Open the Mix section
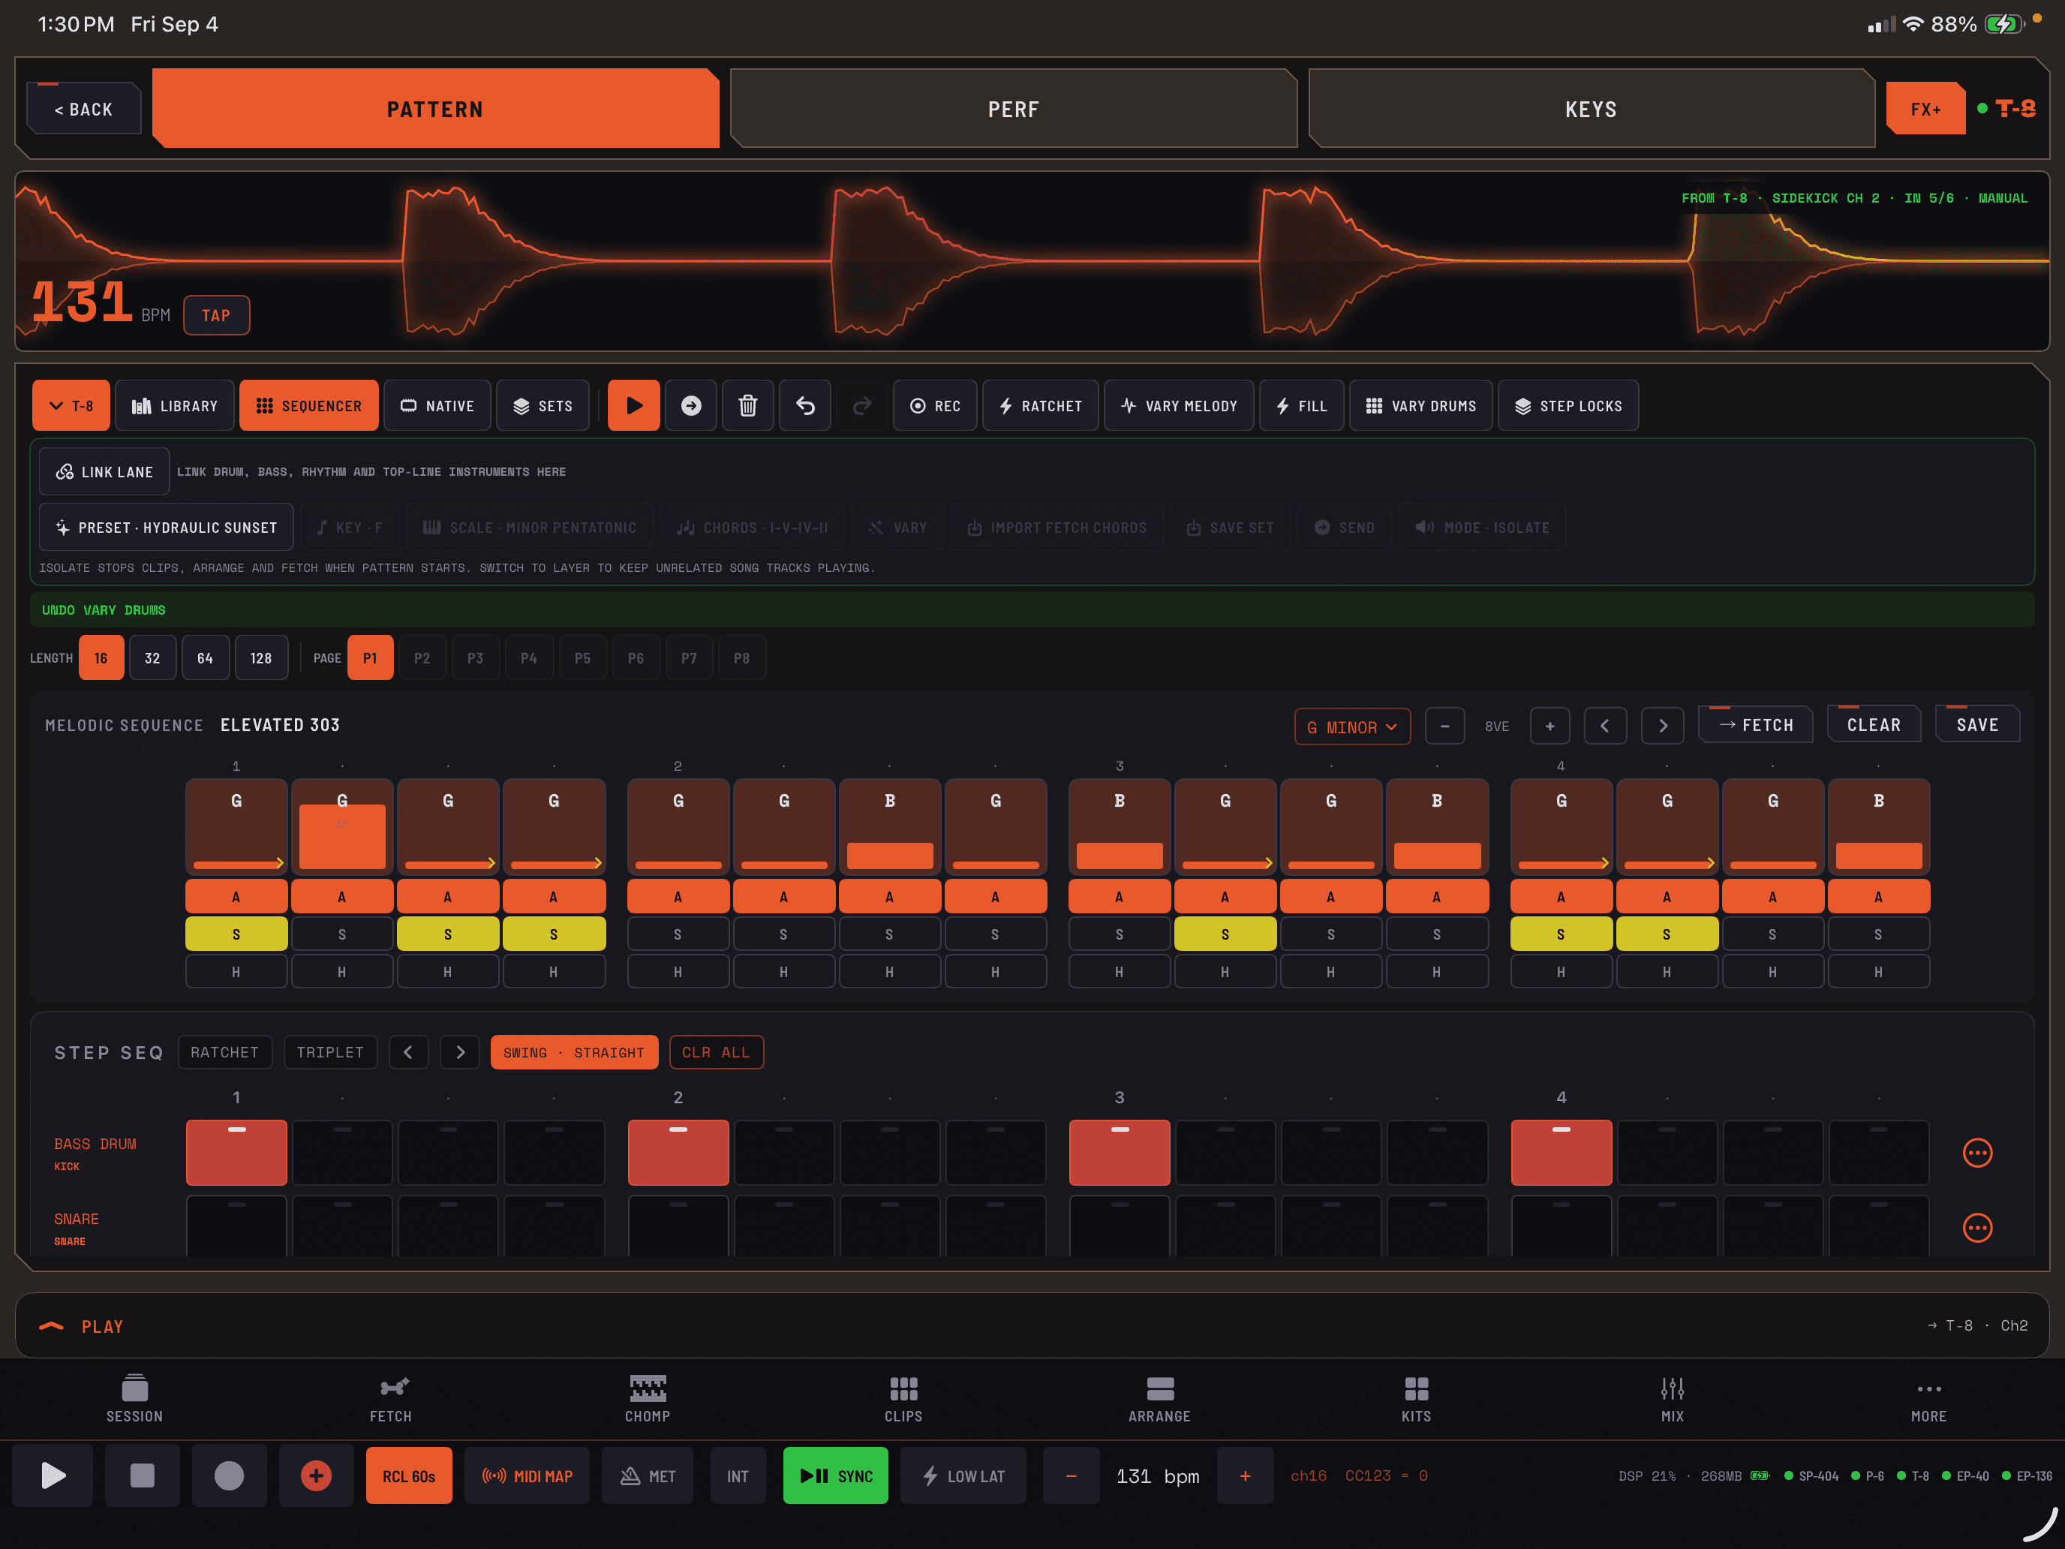This screenshot has width=2065, height=1549. pos(1672,1397)
